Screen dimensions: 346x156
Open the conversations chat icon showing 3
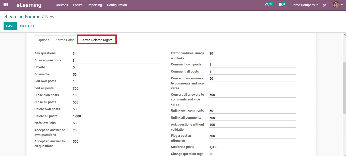(x=282, y=5)
